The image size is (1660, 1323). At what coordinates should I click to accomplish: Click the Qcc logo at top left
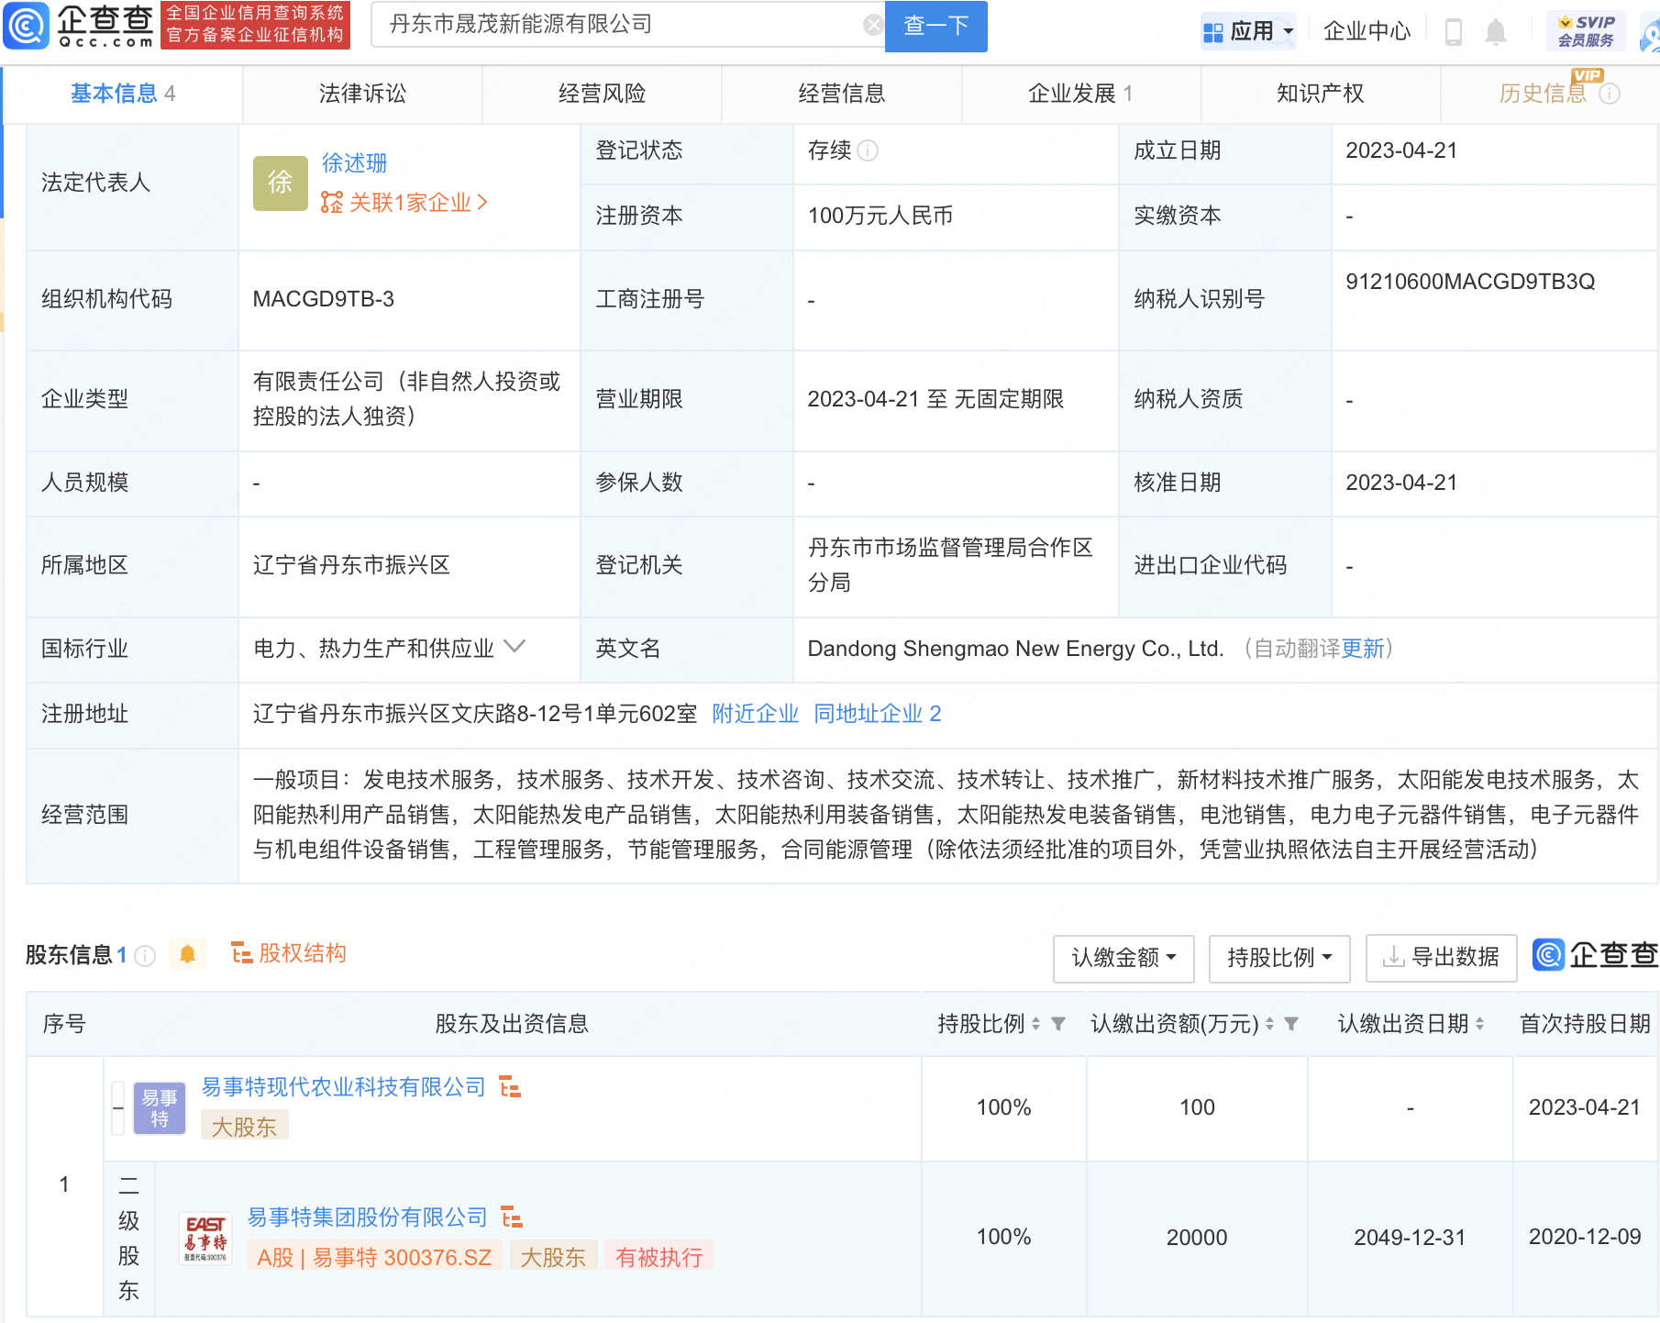(x=79, y=26)
